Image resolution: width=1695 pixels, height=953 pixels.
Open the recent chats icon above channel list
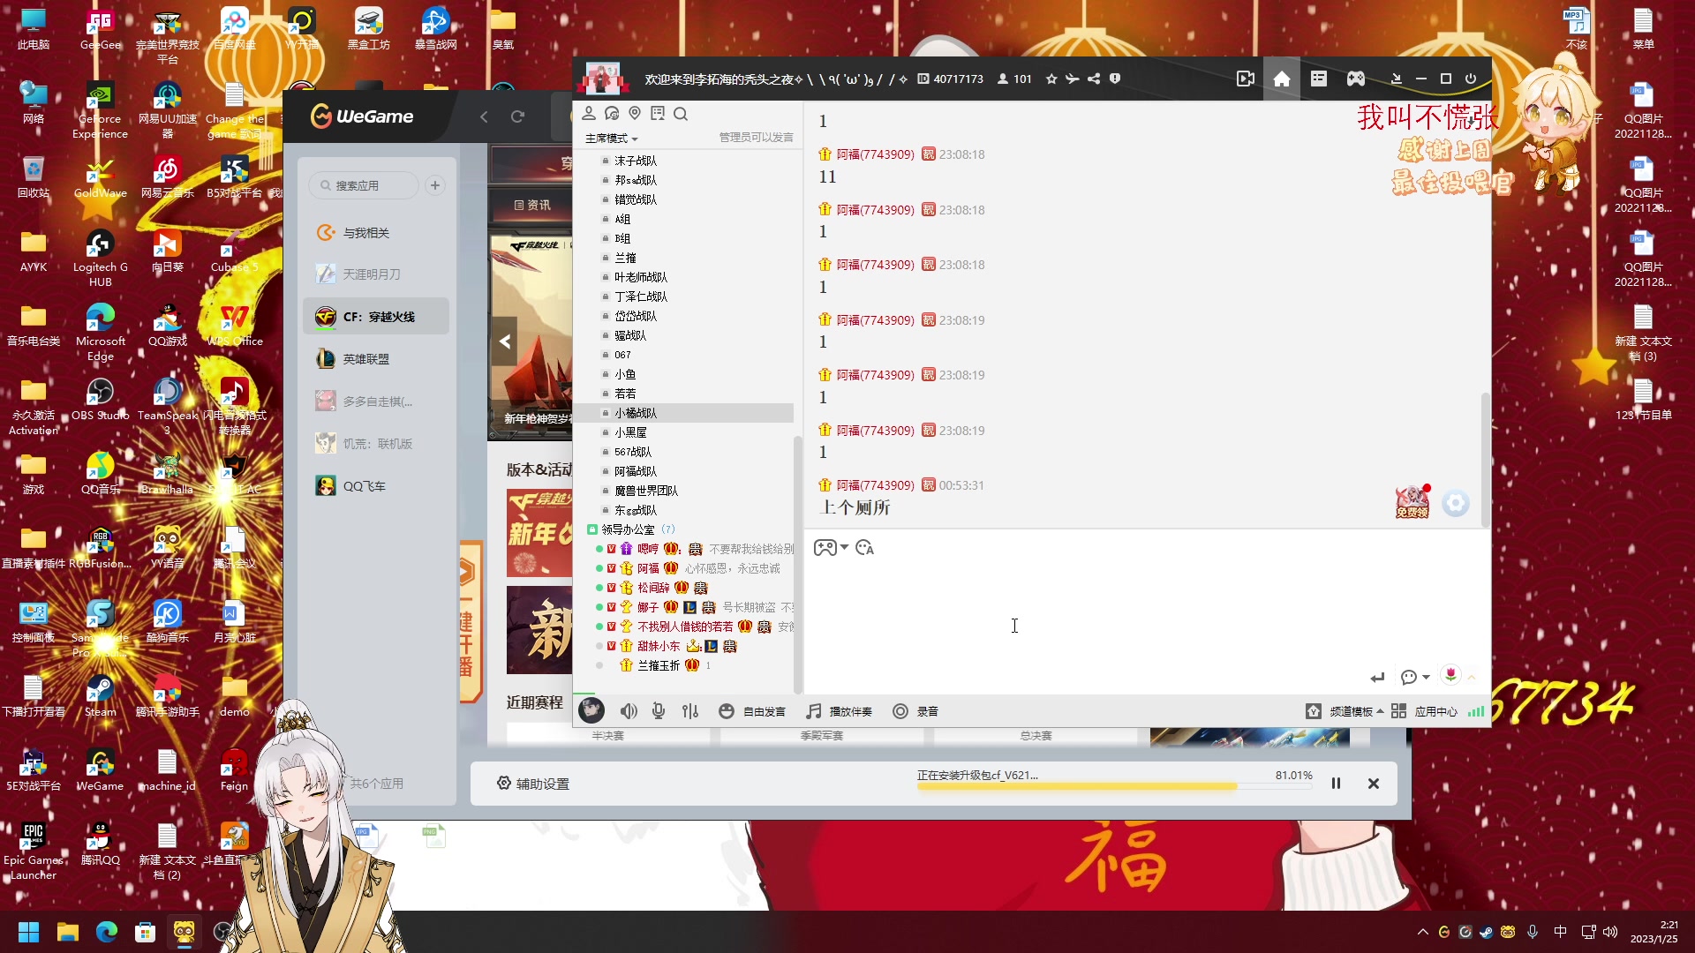click(612, 114)
